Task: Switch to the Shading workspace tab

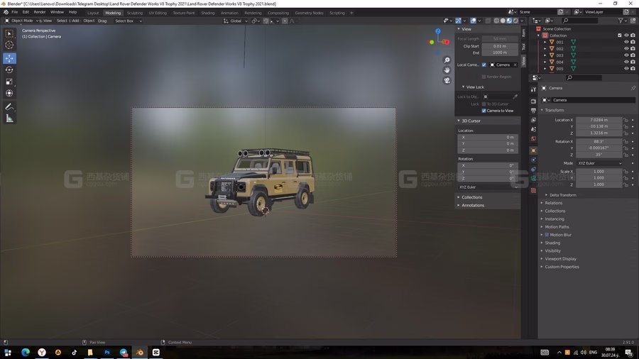Action: tap(207, 13)
